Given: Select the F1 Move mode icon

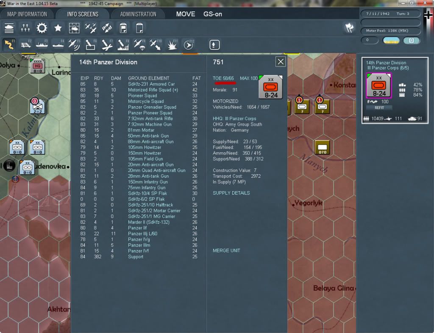Looking at the screenshot, I should [9, 44].
